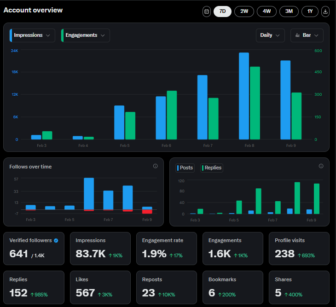
Task: Open the Engagements metric dropdown
Action: point(86,35)
